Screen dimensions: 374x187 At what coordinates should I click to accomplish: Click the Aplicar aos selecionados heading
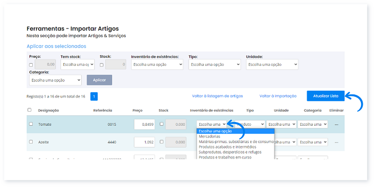tap(56, 46)
